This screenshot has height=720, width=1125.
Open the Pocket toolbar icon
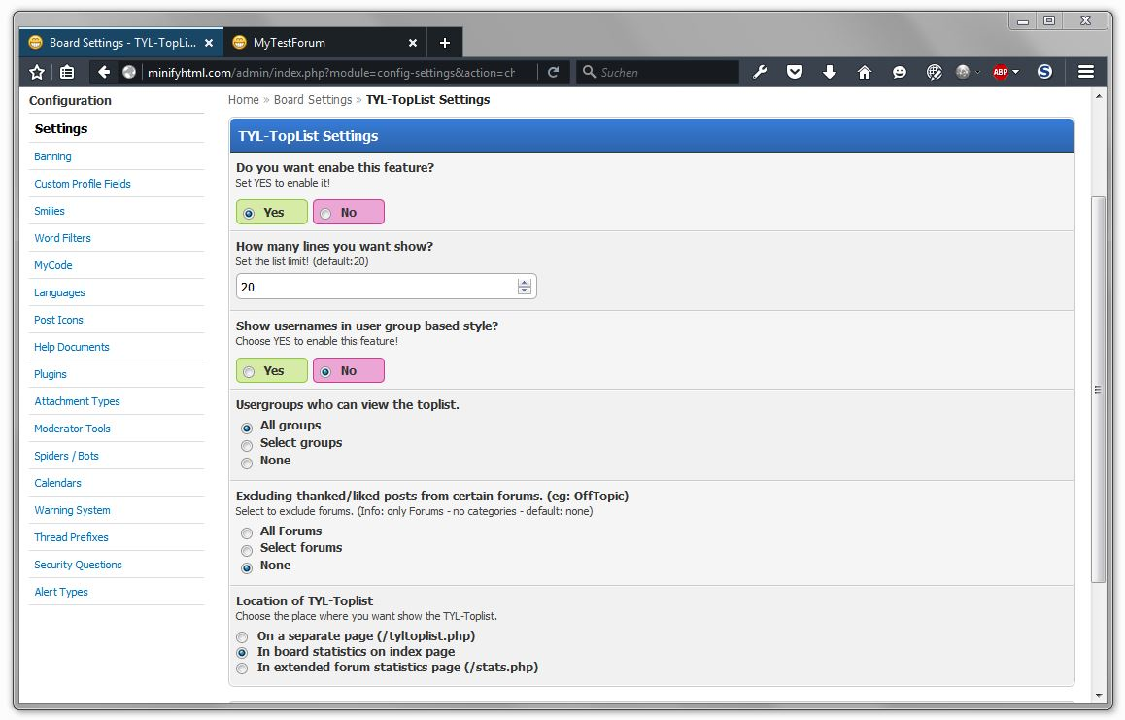pos(795,72)
